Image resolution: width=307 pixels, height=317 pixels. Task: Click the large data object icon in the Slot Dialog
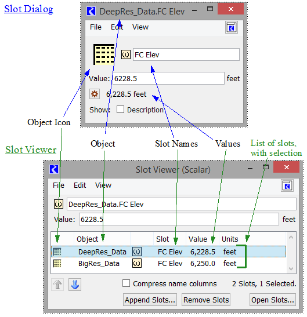point(104,54)
